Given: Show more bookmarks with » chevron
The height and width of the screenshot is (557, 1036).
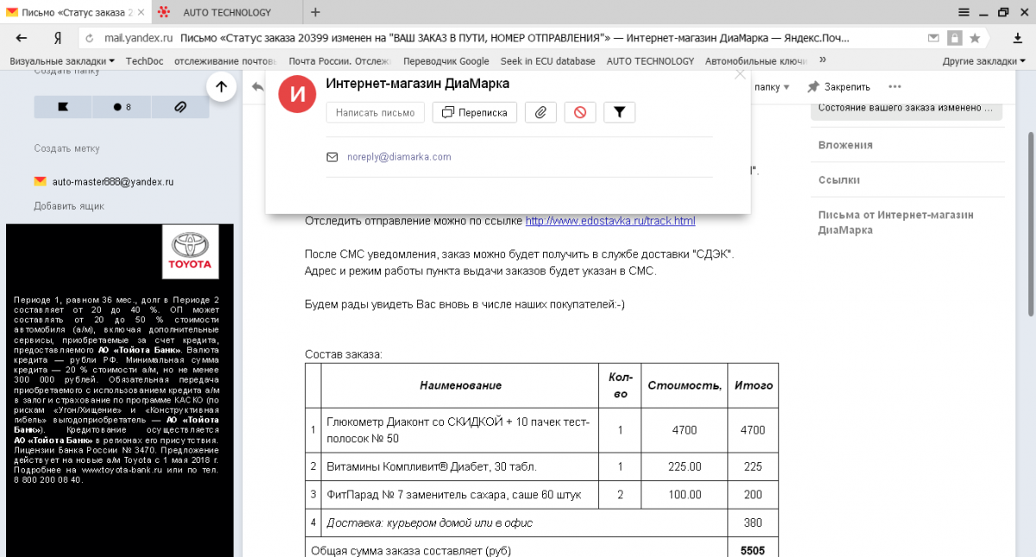Looking at the screenshot, I should pos(823,60).
